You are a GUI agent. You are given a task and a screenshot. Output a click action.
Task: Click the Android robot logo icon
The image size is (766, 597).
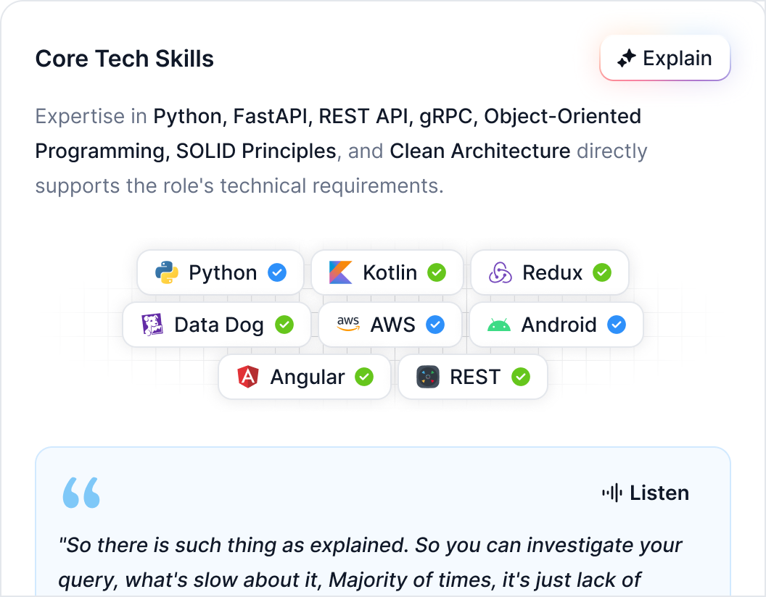[x=499, y=325]
